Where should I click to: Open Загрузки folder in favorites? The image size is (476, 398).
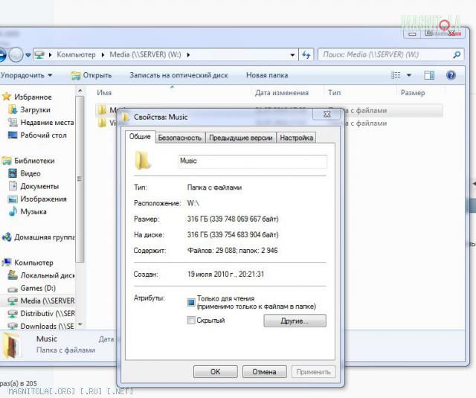click(x=35, y=109)
